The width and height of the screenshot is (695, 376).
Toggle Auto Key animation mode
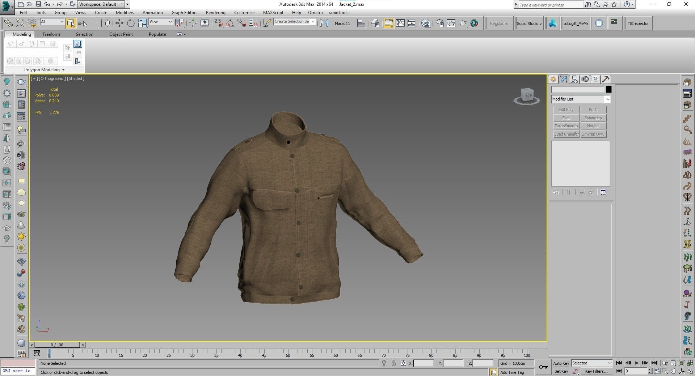click(561, 363)
